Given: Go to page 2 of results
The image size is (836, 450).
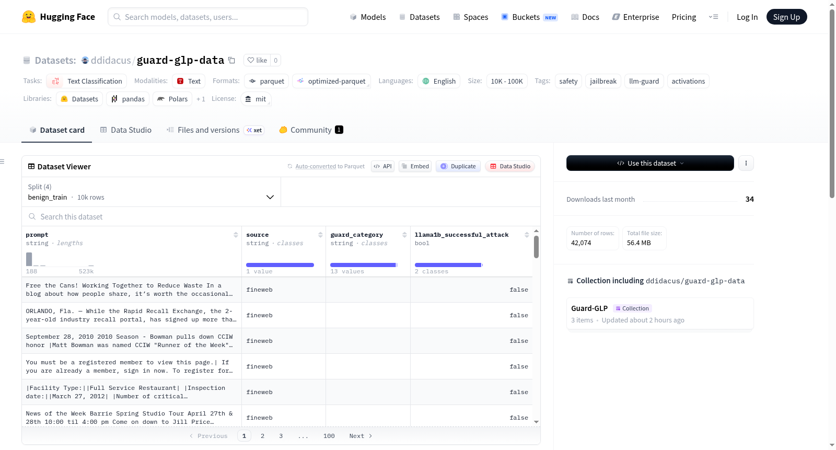Looking at the screenshot, I should 262,436.
